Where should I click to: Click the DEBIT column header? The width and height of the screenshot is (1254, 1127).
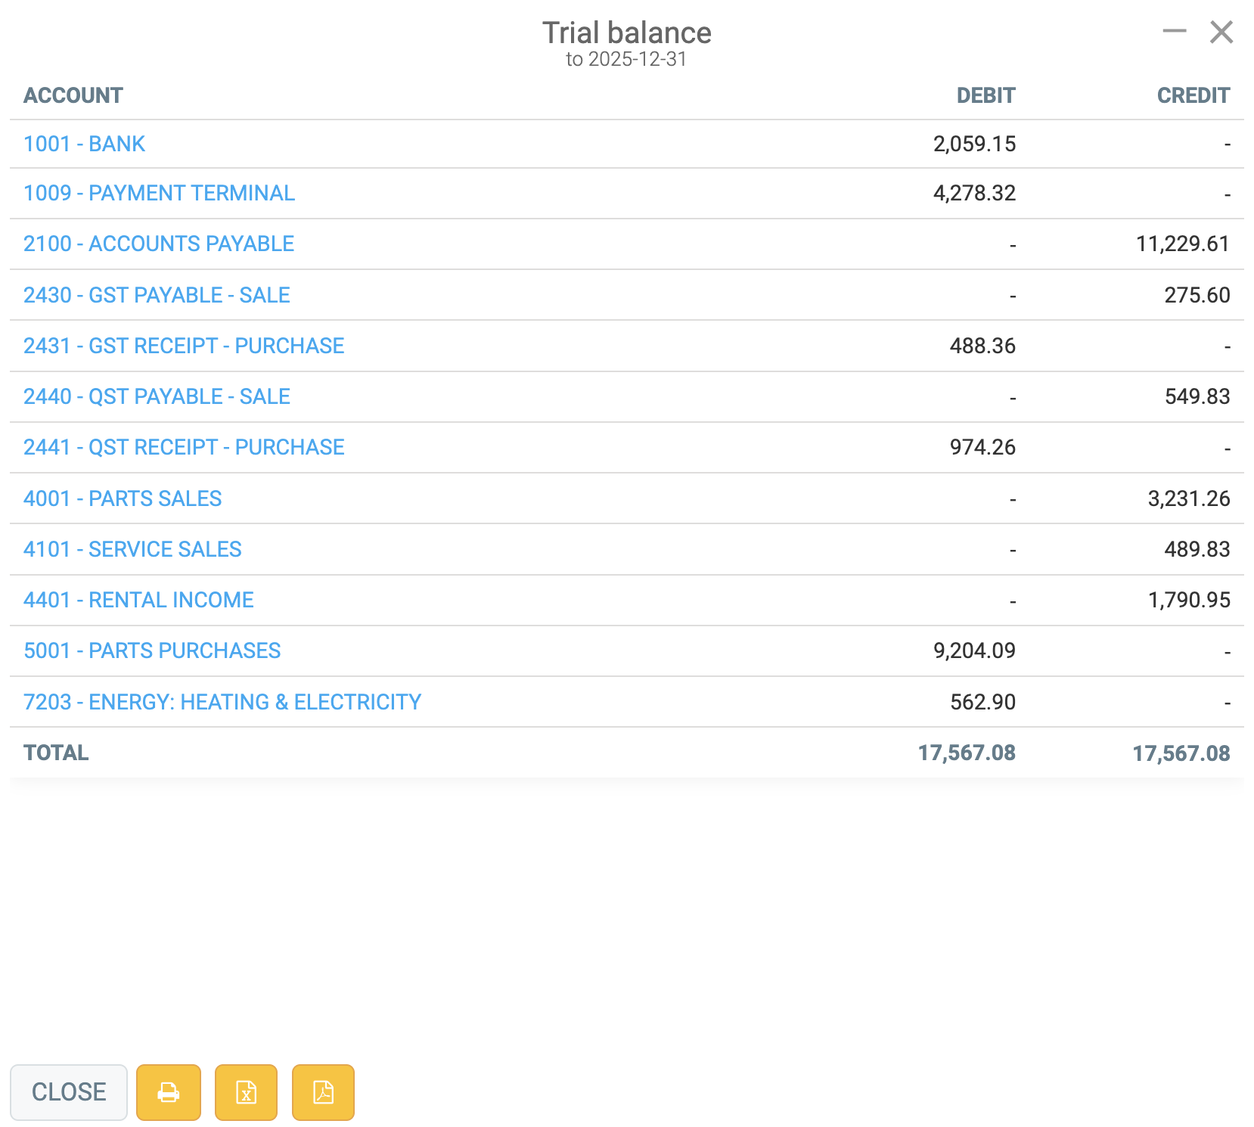(x=986, y=95)
